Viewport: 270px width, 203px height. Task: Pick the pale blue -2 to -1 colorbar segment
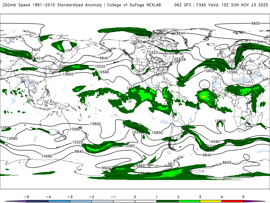pos(103,201)
